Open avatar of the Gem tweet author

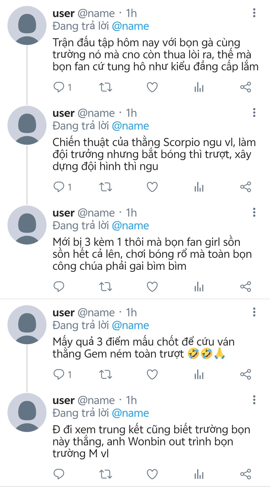[x=27, y=325]
